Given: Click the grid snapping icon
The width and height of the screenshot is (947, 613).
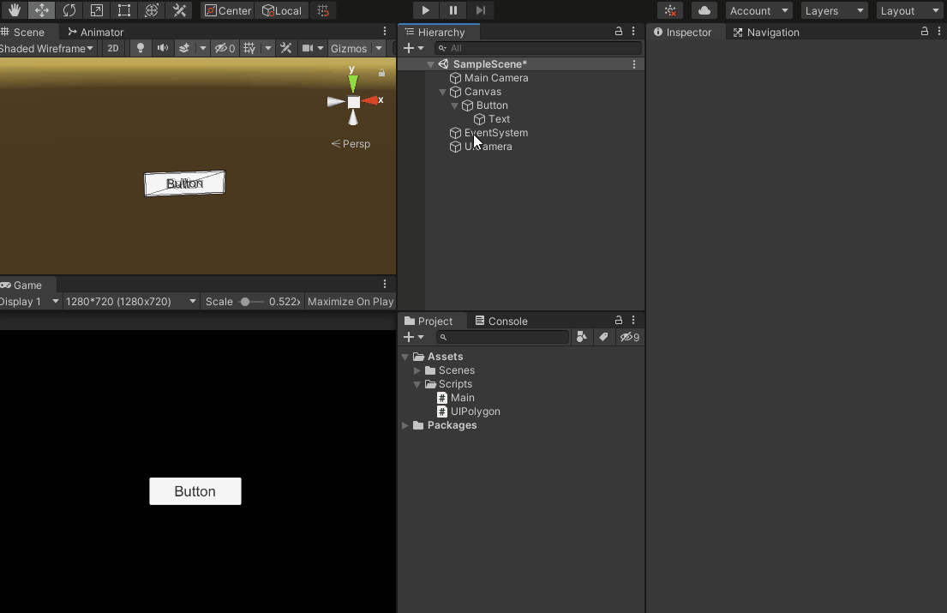Looking at the screenshot, I should [x=323, y=10].
